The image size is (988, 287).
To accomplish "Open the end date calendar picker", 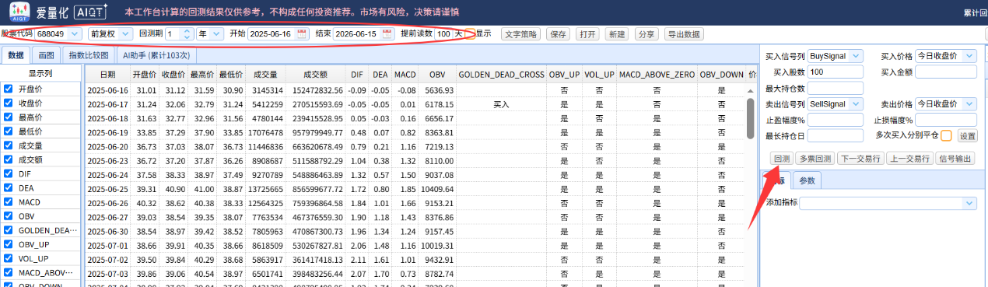I will [387, 34].
